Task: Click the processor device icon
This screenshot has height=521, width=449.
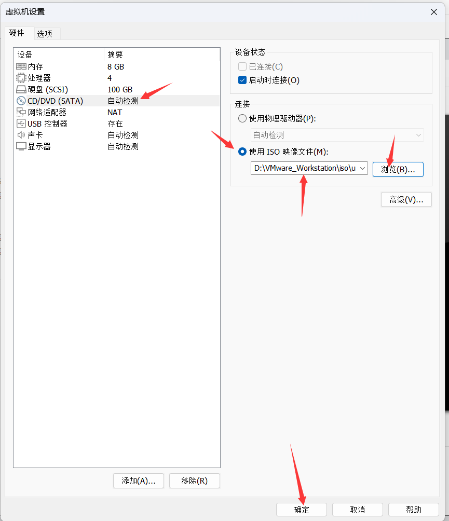Action: pyautogui.click(x=21, y=78)
